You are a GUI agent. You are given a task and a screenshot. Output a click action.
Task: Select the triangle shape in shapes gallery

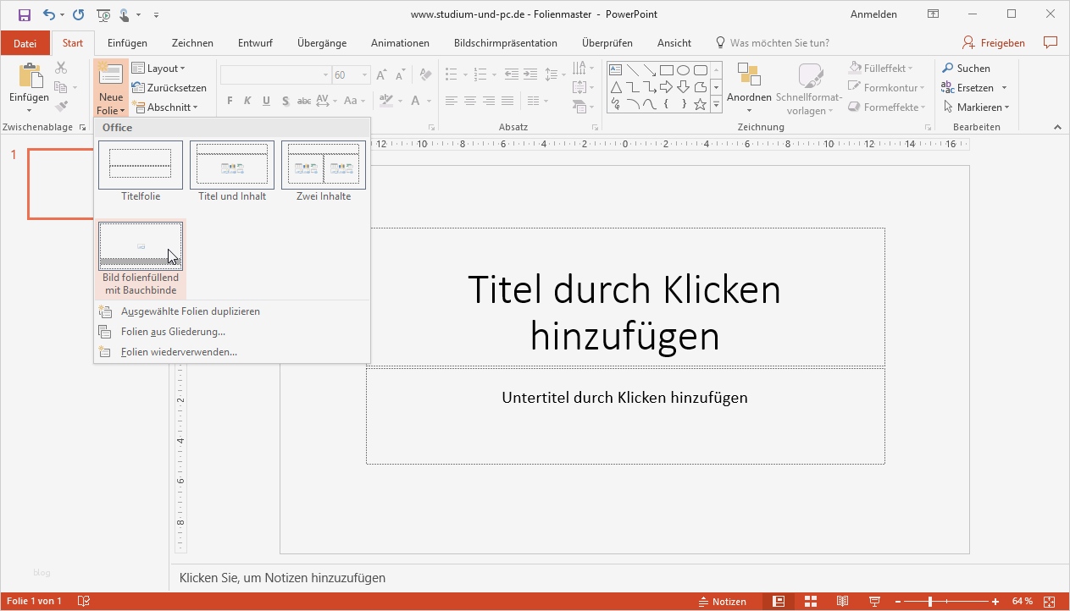click(x=616, y=87)
